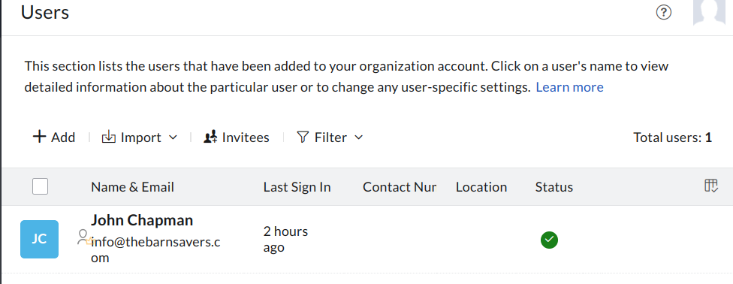Open John Chapman user details

pyautogui.click(x=142, y=220)
